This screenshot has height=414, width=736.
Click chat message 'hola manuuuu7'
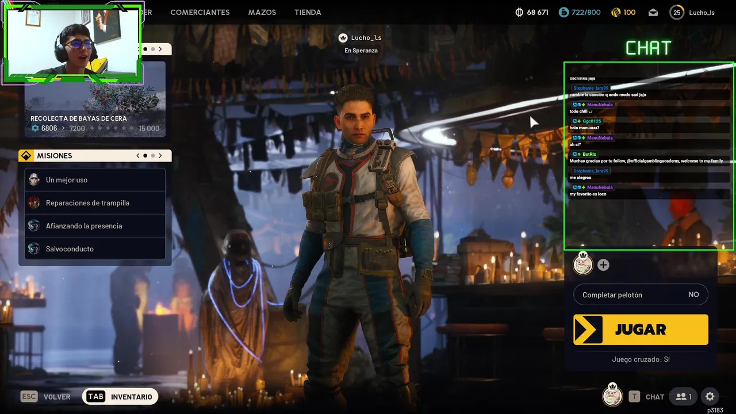click(x=584, y=128)
